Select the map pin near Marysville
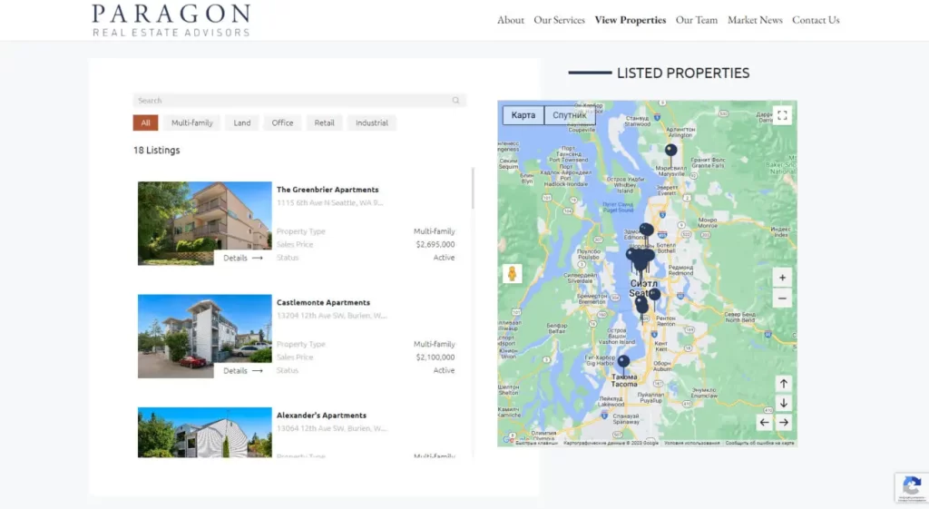This screenshot has height=509, width=929. 670,151
